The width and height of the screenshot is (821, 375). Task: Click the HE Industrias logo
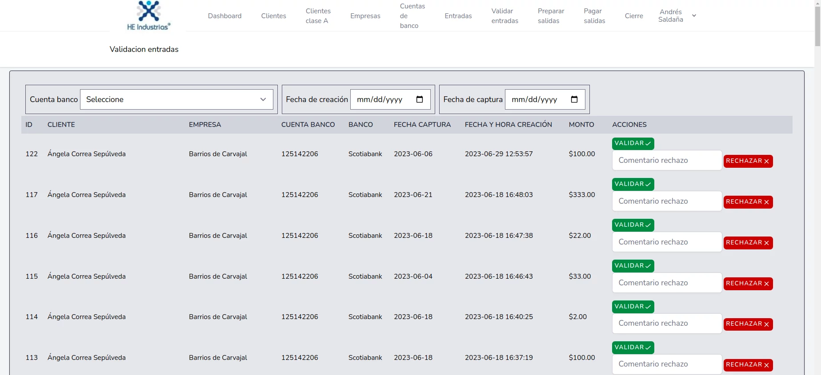148,16
